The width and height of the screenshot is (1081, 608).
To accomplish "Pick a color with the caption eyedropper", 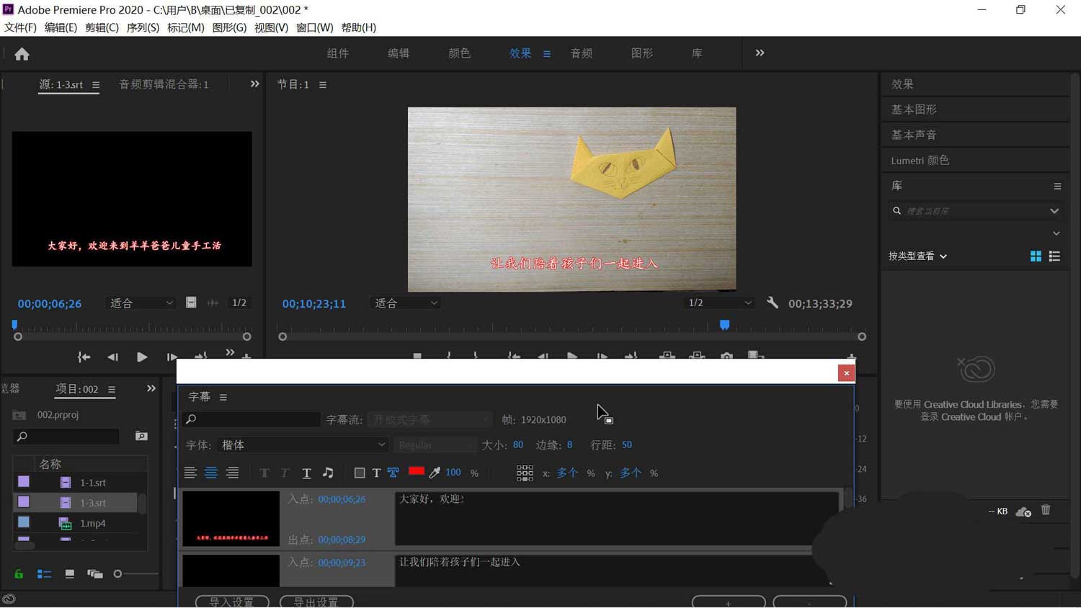I will [x=435, y=473].
